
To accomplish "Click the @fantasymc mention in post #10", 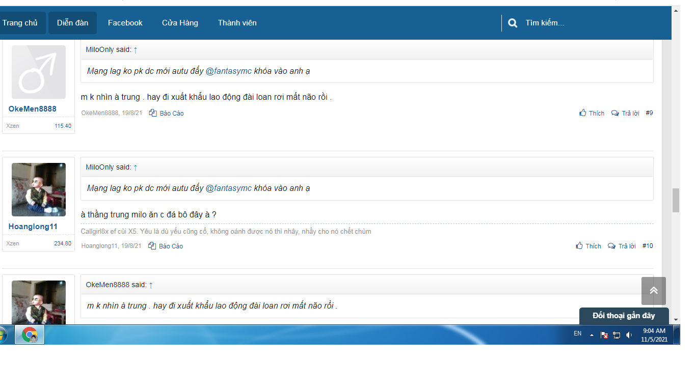I will click(228, 188).
